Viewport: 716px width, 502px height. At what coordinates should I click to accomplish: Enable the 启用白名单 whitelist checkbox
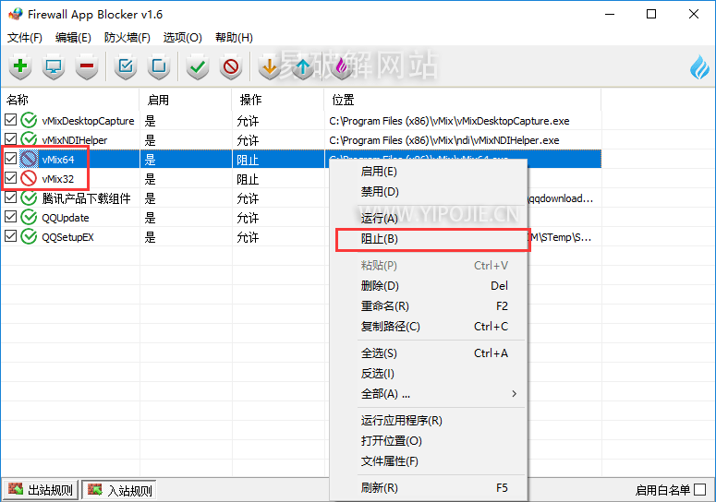tap(699, 490)
